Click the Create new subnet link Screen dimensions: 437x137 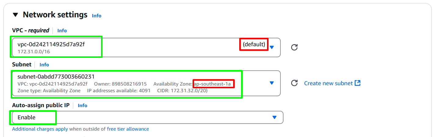[328, 83]
